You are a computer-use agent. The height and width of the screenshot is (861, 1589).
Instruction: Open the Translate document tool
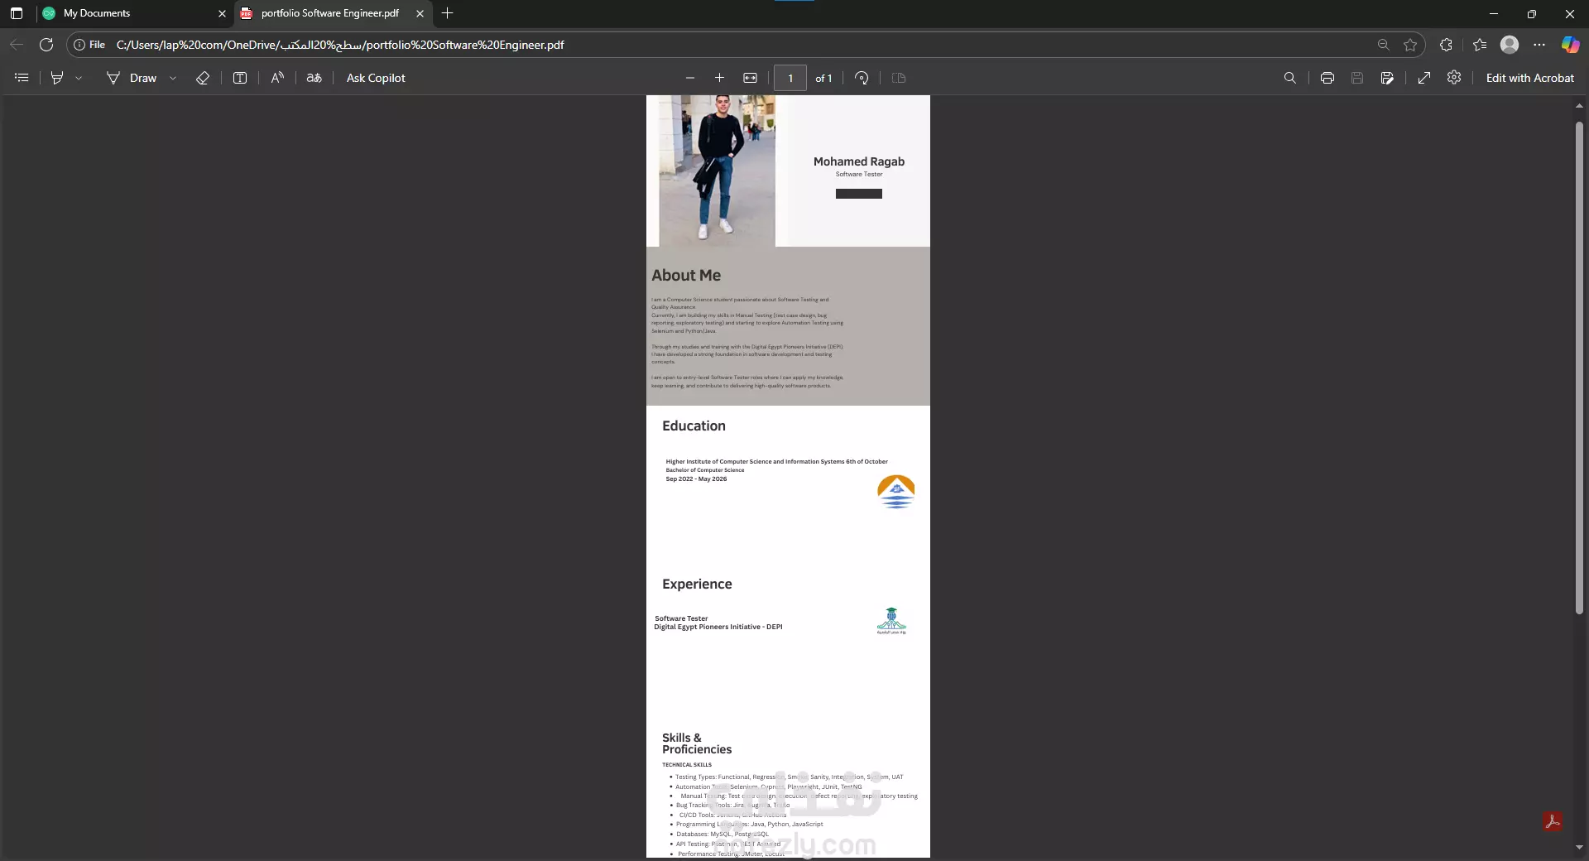pos(314,78)
